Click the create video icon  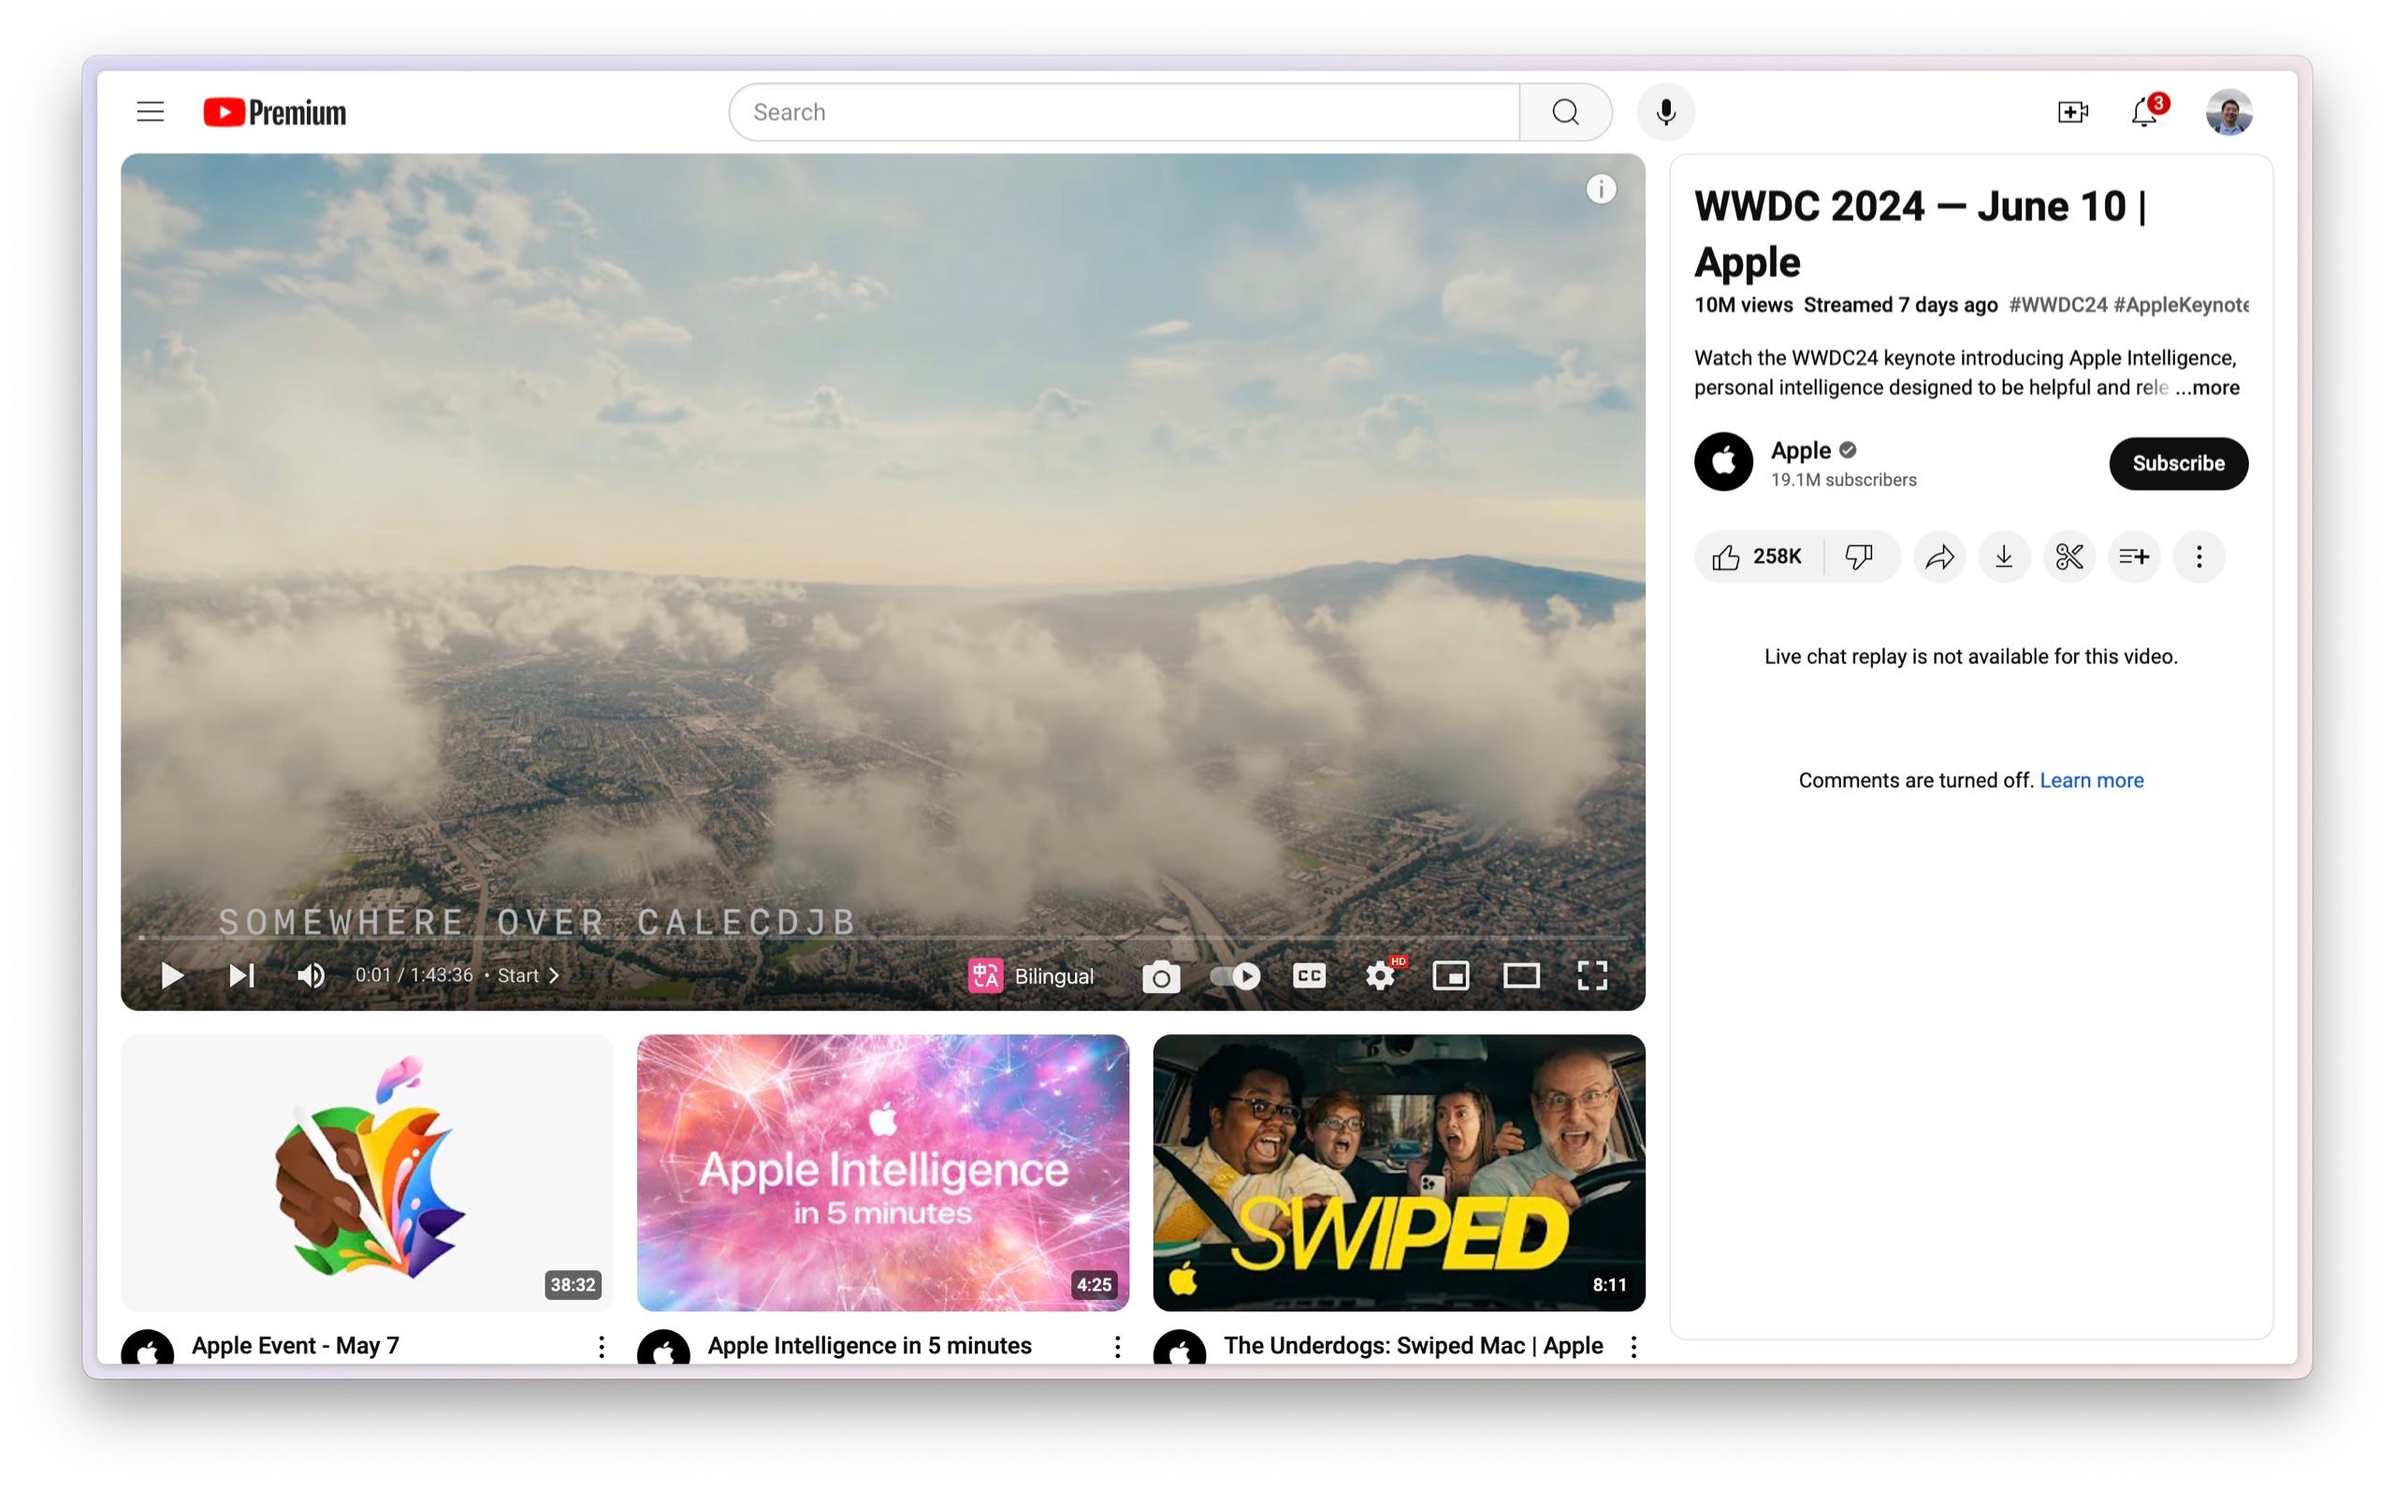click(x=2072, y=112)
